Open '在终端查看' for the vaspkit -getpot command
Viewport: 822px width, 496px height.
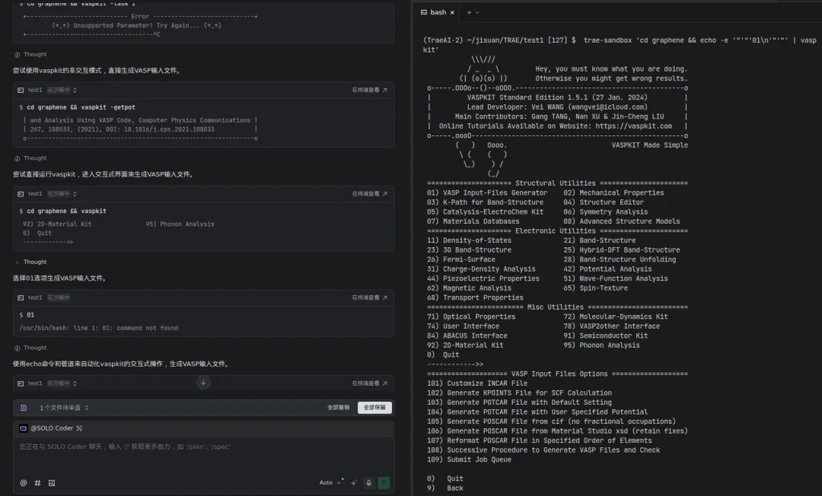click(x=370, y=90)
